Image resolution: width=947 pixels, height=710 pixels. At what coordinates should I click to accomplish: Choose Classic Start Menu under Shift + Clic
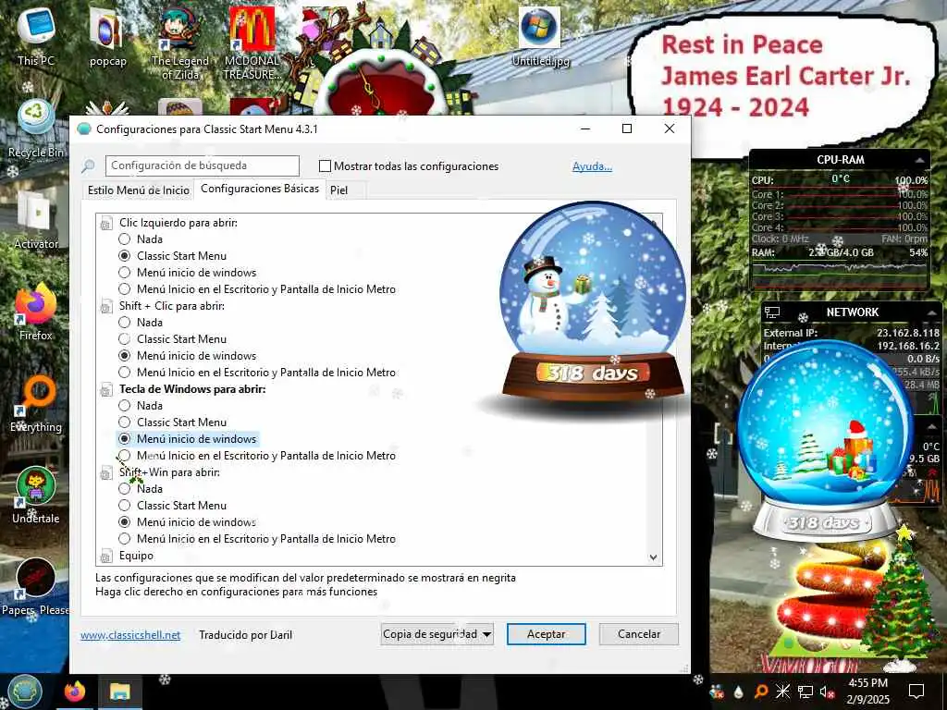pyautogui.click(x=125, y=339)
